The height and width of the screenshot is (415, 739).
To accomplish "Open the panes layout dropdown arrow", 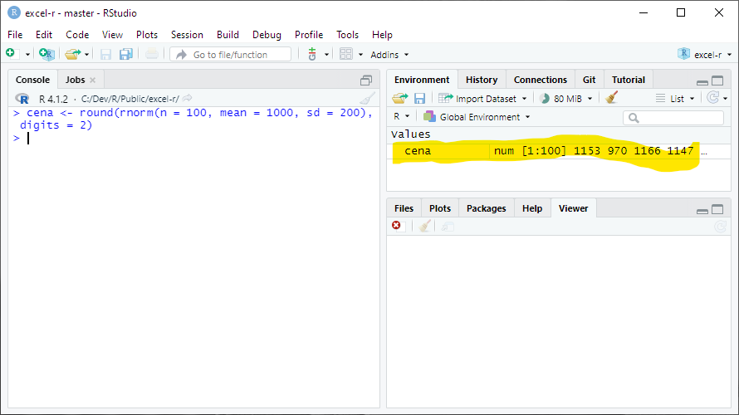I will (x=360, y=55).
